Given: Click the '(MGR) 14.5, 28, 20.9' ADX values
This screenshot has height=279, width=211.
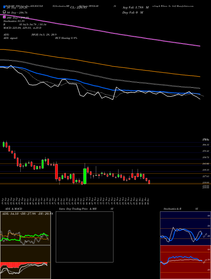Looking at the screenshot, I should tap(44, 35).
